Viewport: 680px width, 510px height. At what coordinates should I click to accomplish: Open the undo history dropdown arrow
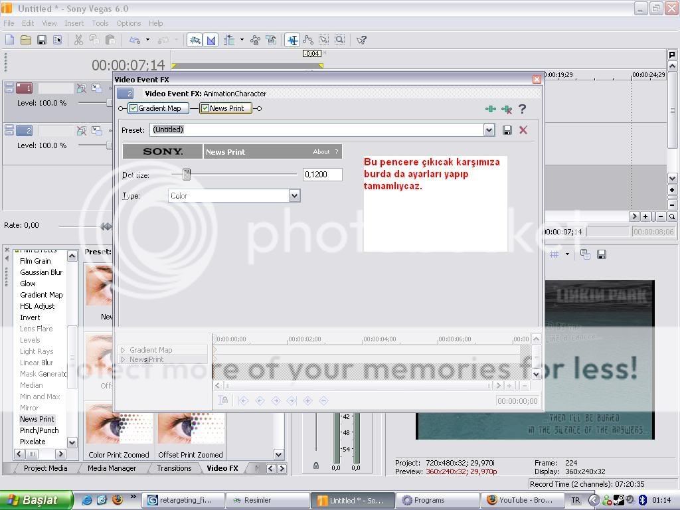(x=147, y=40)
